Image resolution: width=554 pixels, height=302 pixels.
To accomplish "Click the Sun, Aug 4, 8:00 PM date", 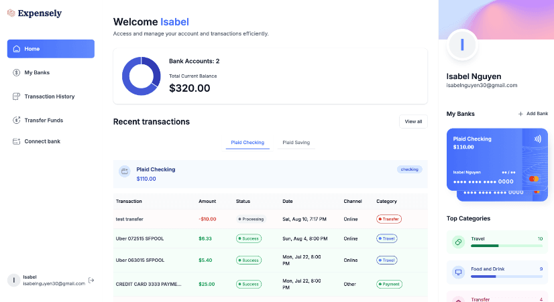I will 305,238.
